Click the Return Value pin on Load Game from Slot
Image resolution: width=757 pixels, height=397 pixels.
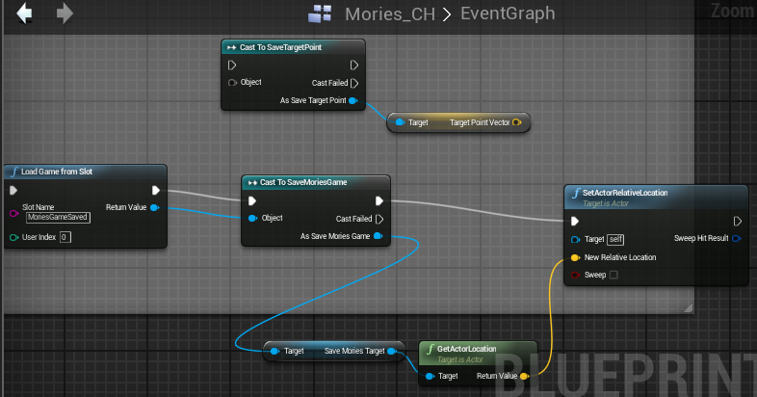pos(155,208)
